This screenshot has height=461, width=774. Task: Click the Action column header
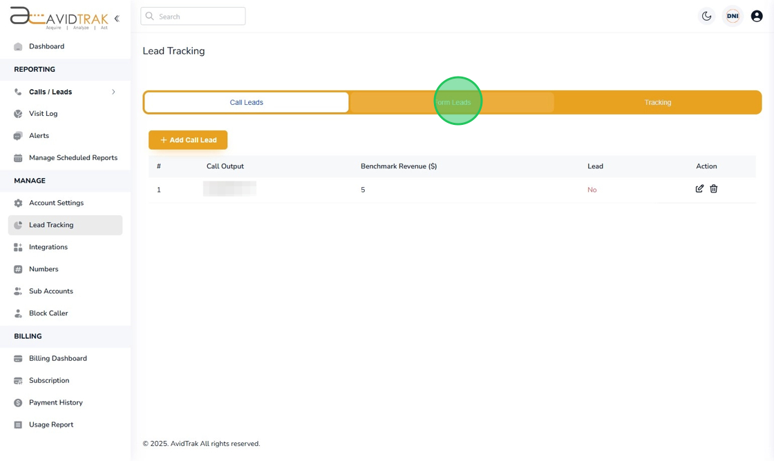[706, 166]
